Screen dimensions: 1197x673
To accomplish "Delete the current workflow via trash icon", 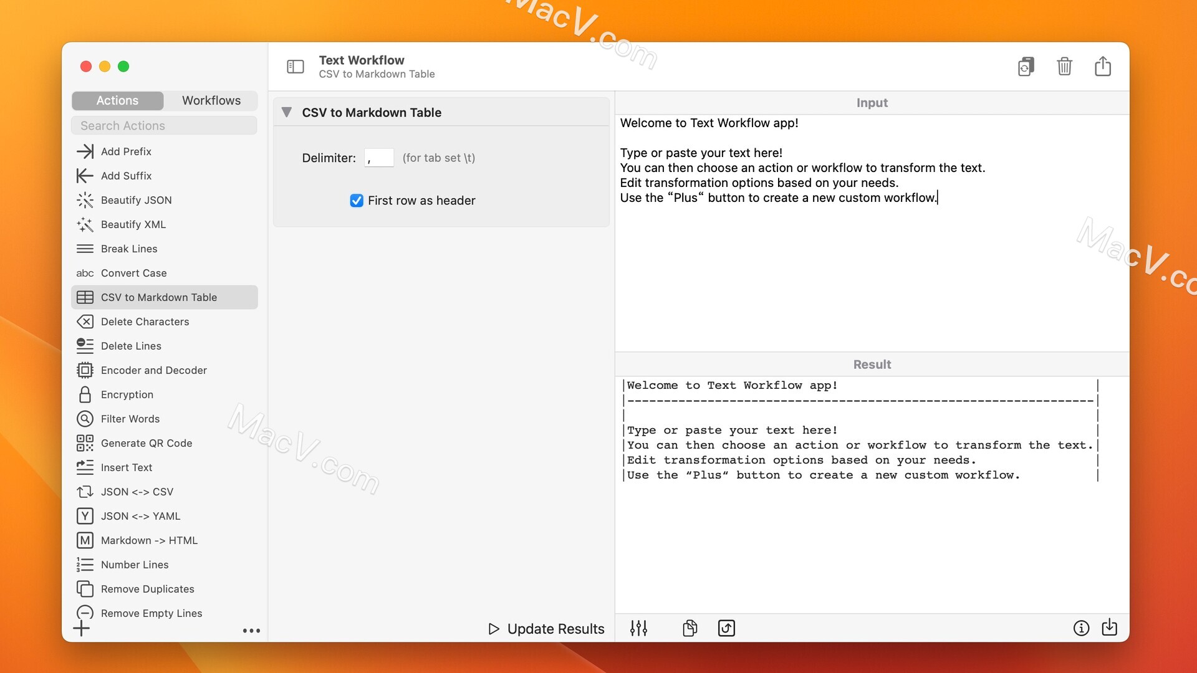I will [x=1064, y=66].
